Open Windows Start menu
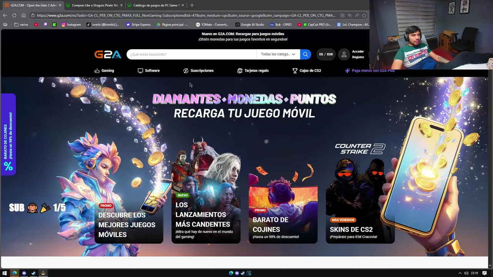493x277 pixels. 5,273
